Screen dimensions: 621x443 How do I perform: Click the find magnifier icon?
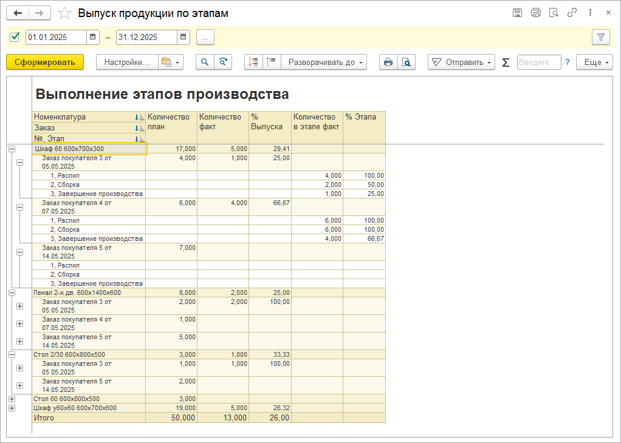click(205, 62)
